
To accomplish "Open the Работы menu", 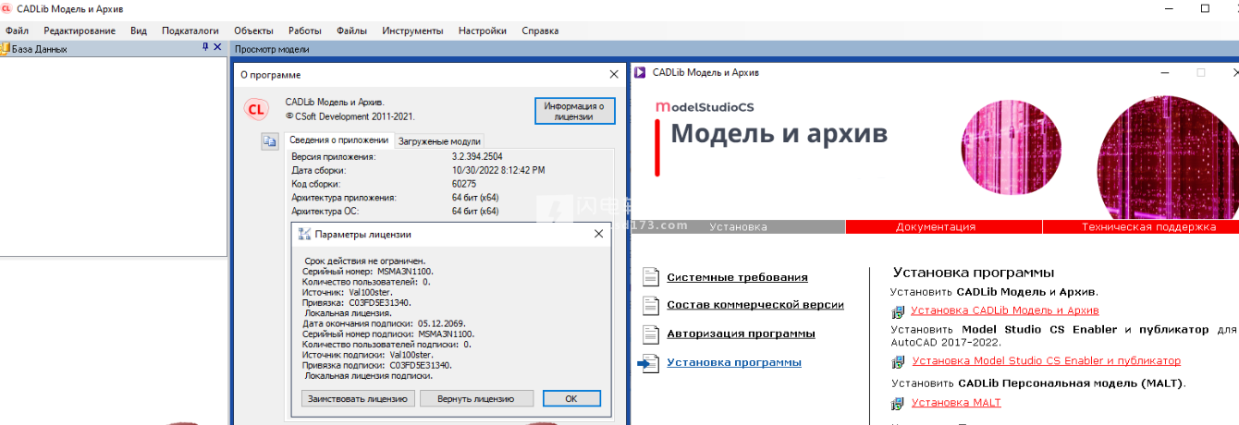I will (x=305, y=30).
